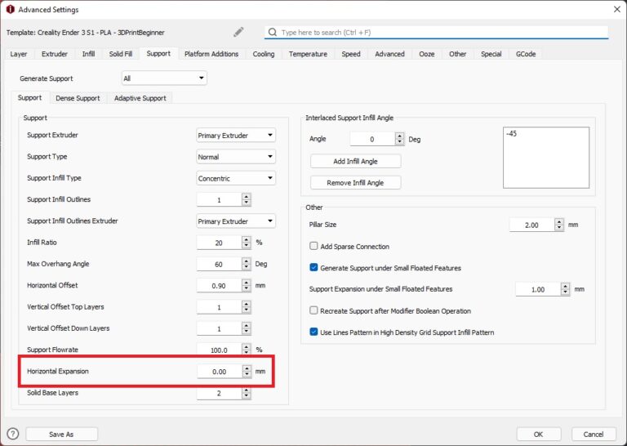The width and height of the screenshot is (627, 446).
Task: Open the Generate Support dropdown
Action: [163, 78]
